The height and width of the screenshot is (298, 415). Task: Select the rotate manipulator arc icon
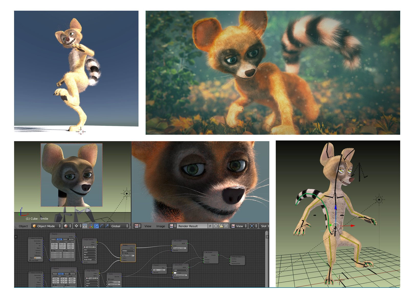click(x=102, y=226)
